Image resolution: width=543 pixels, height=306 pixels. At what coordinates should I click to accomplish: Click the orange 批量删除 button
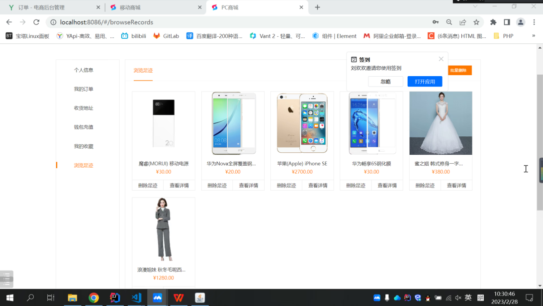tap(460, 70)
